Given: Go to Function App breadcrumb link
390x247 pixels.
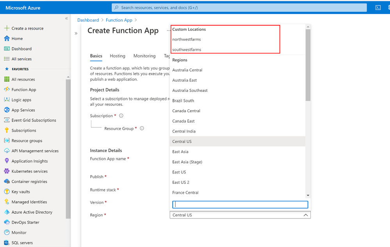Looking at the screenshot, I should 119,20.
